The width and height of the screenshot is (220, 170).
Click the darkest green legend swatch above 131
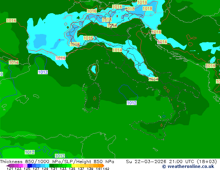(52, 165)
